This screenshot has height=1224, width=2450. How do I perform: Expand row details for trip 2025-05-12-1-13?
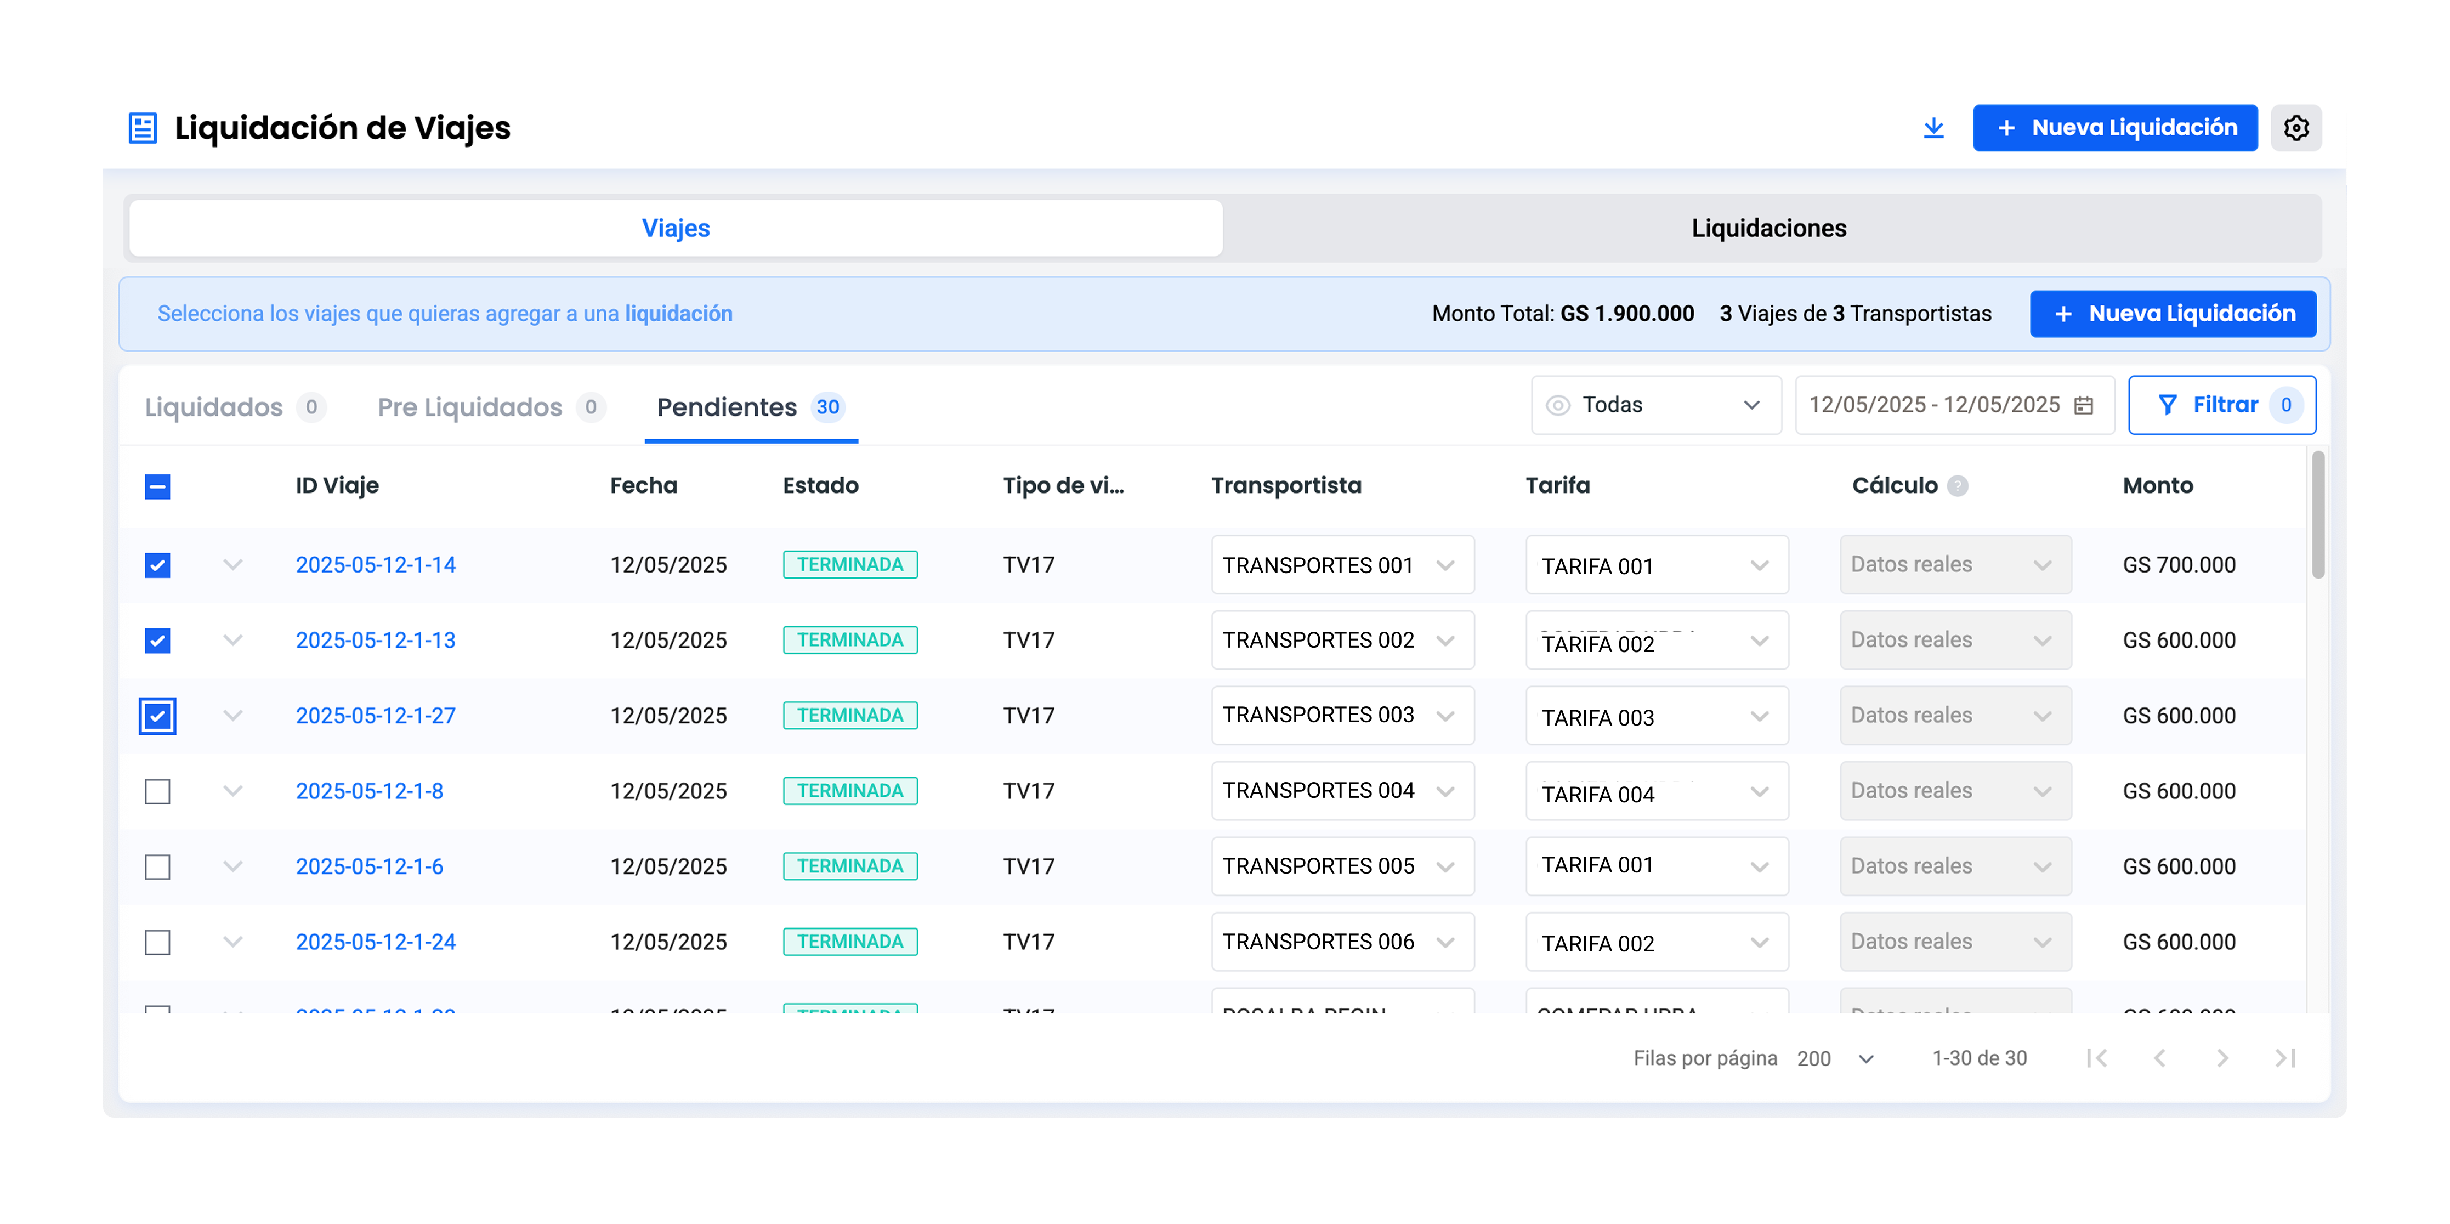pyautogui.click(x=233, y=640)
